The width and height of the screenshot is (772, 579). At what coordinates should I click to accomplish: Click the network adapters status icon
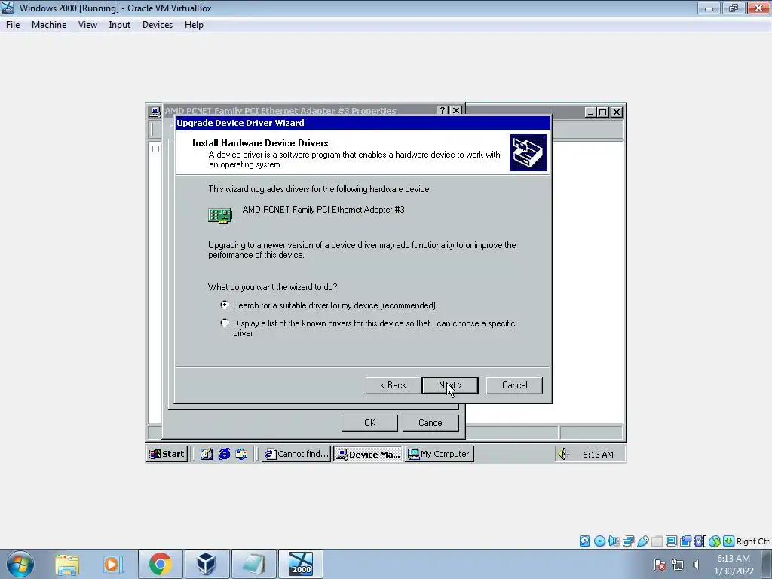(x=628, y=541)
